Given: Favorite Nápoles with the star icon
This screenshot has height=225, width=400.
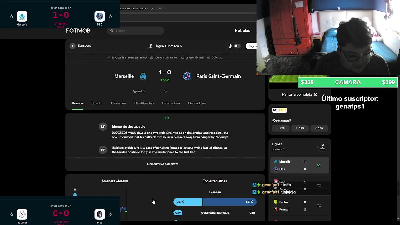Looking at the screenshot, I should click(12, 214).
